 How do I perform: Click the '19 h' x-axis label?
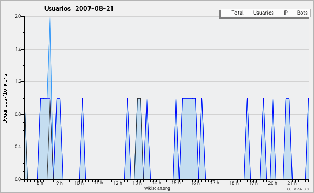(x=253, y=183)
